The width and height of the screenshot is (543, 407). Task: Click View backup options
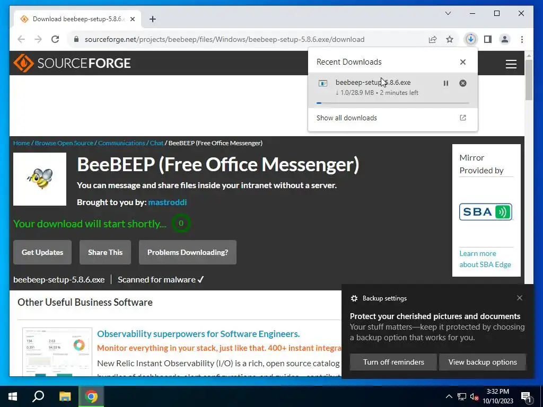click(x=483, y=362)
